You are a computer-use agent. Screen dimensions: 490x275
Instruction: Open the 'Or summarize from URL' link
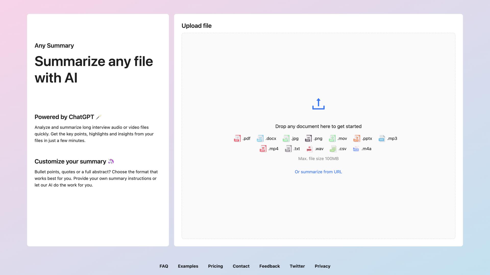318,172
